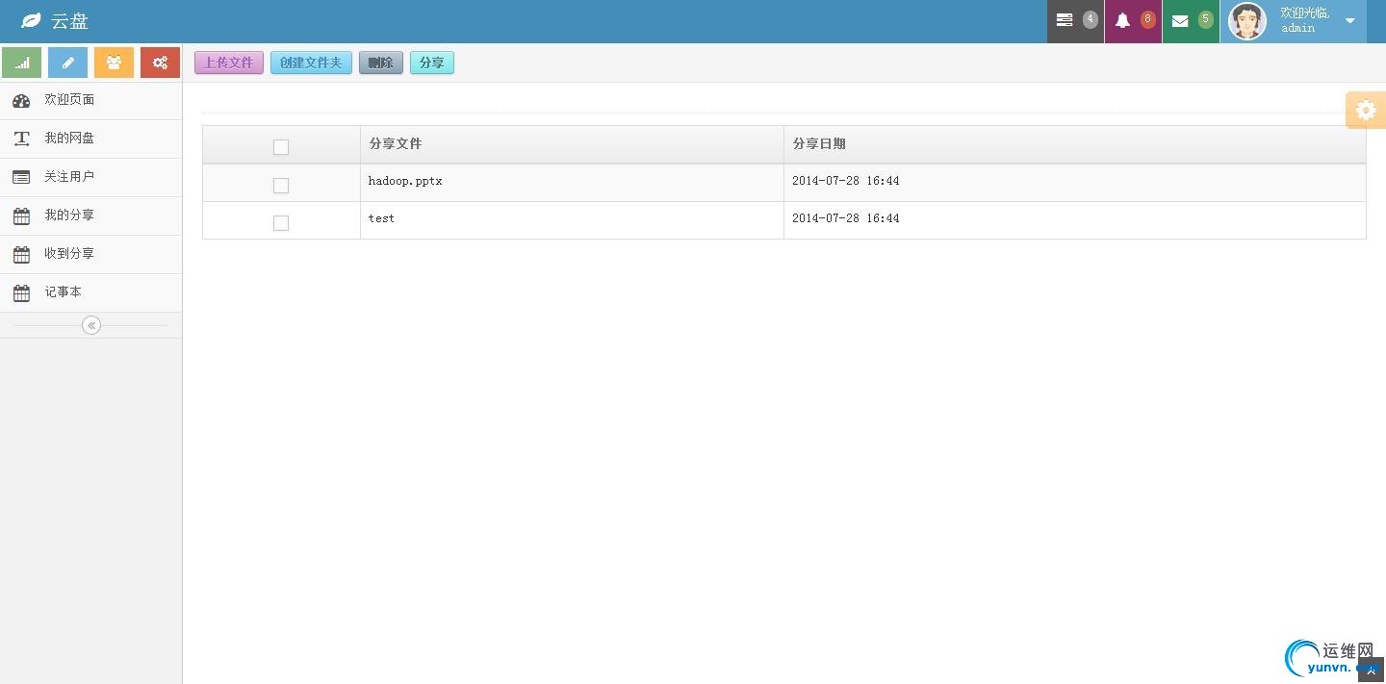
Task: Open 欢迎页面 in the sidebar
Action: [90, 101]
